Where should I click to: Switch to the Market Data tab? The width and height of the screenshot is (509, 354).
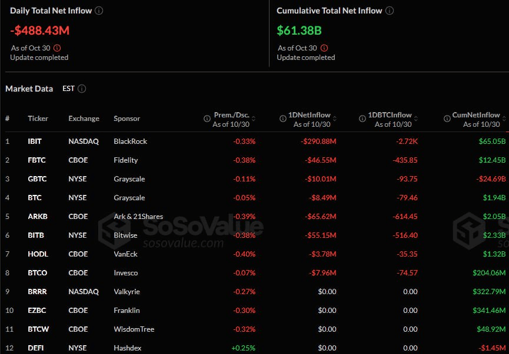click(29, 89)
